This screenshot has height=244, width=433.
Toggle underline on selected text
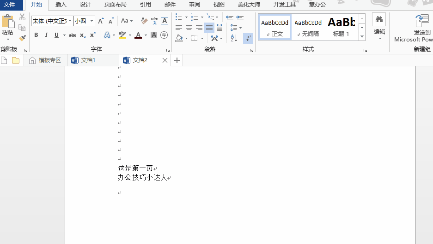(x=57, y=35)
